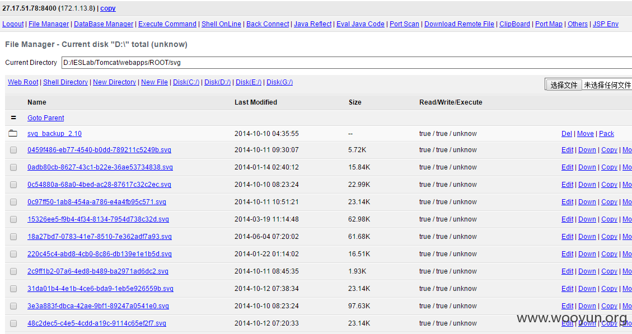
Task: Click the folder icon beside svg_backup_2.10
Action: [x=13, y=133]
